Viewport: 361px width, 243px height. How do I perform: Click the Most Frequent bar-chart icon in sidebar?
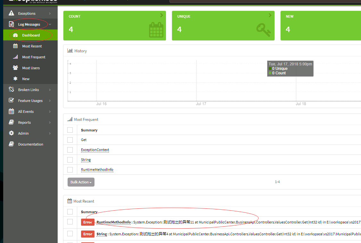point(15,57)
